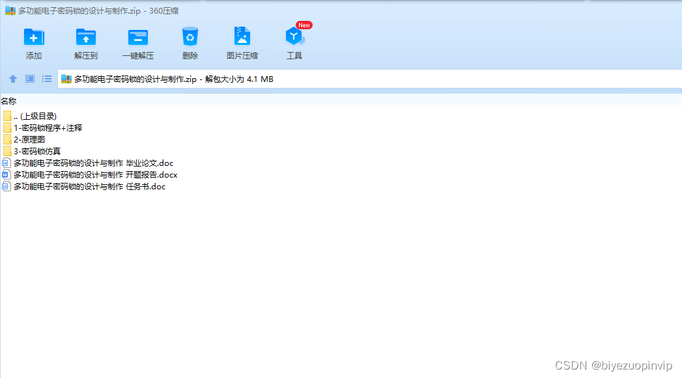Open the 工具 (Tools) icon with New badge
This screenshot has height=378, width=682.
click(295, 36)
